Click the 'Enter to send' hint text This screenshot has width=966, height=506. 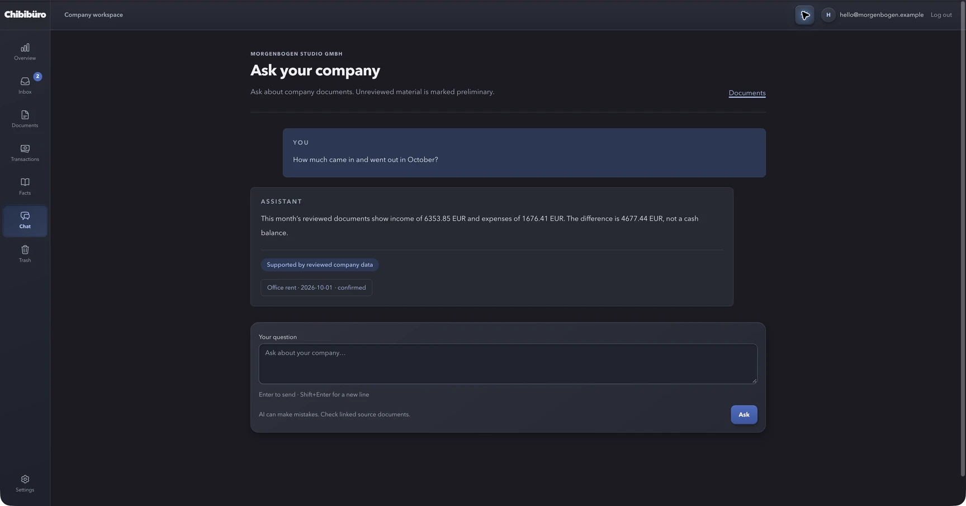(x=314, y=394)
